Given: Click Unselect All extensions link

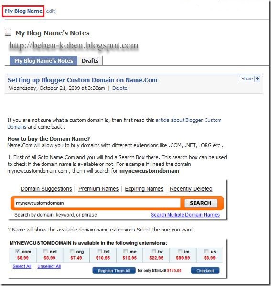Looking at the screenshot, I should tap(49, 266).
